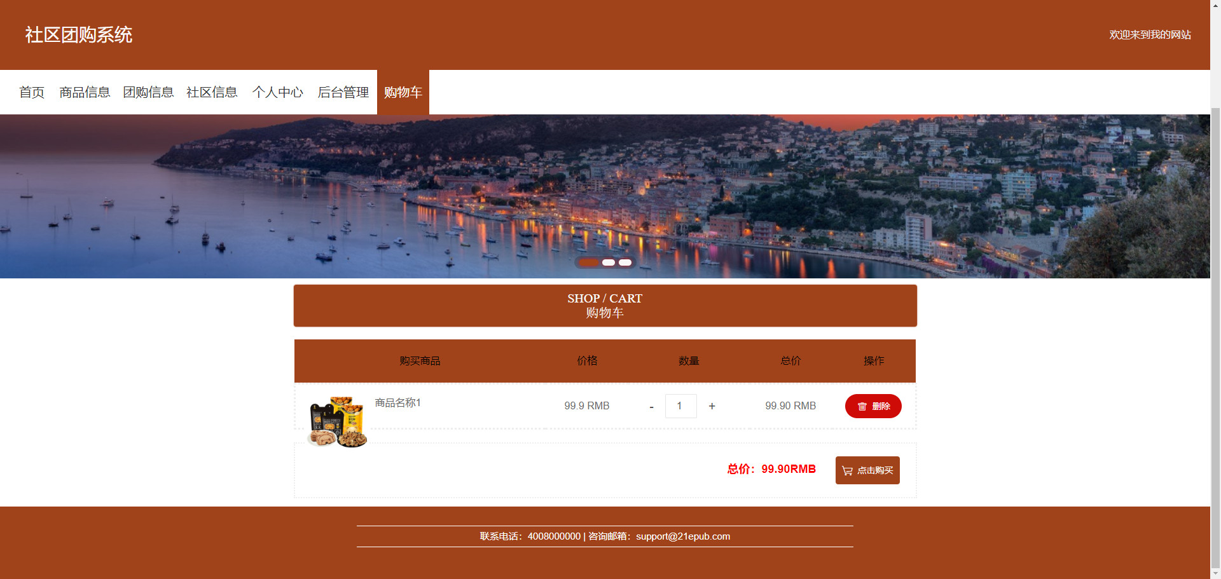Click the 操作 column header
Screen dimensions: 1221x579
[x=874, y=361]
